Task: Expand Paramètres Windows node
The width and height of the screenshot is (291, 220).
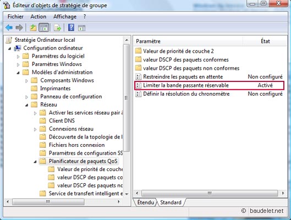Action: (x=18, y=65)
